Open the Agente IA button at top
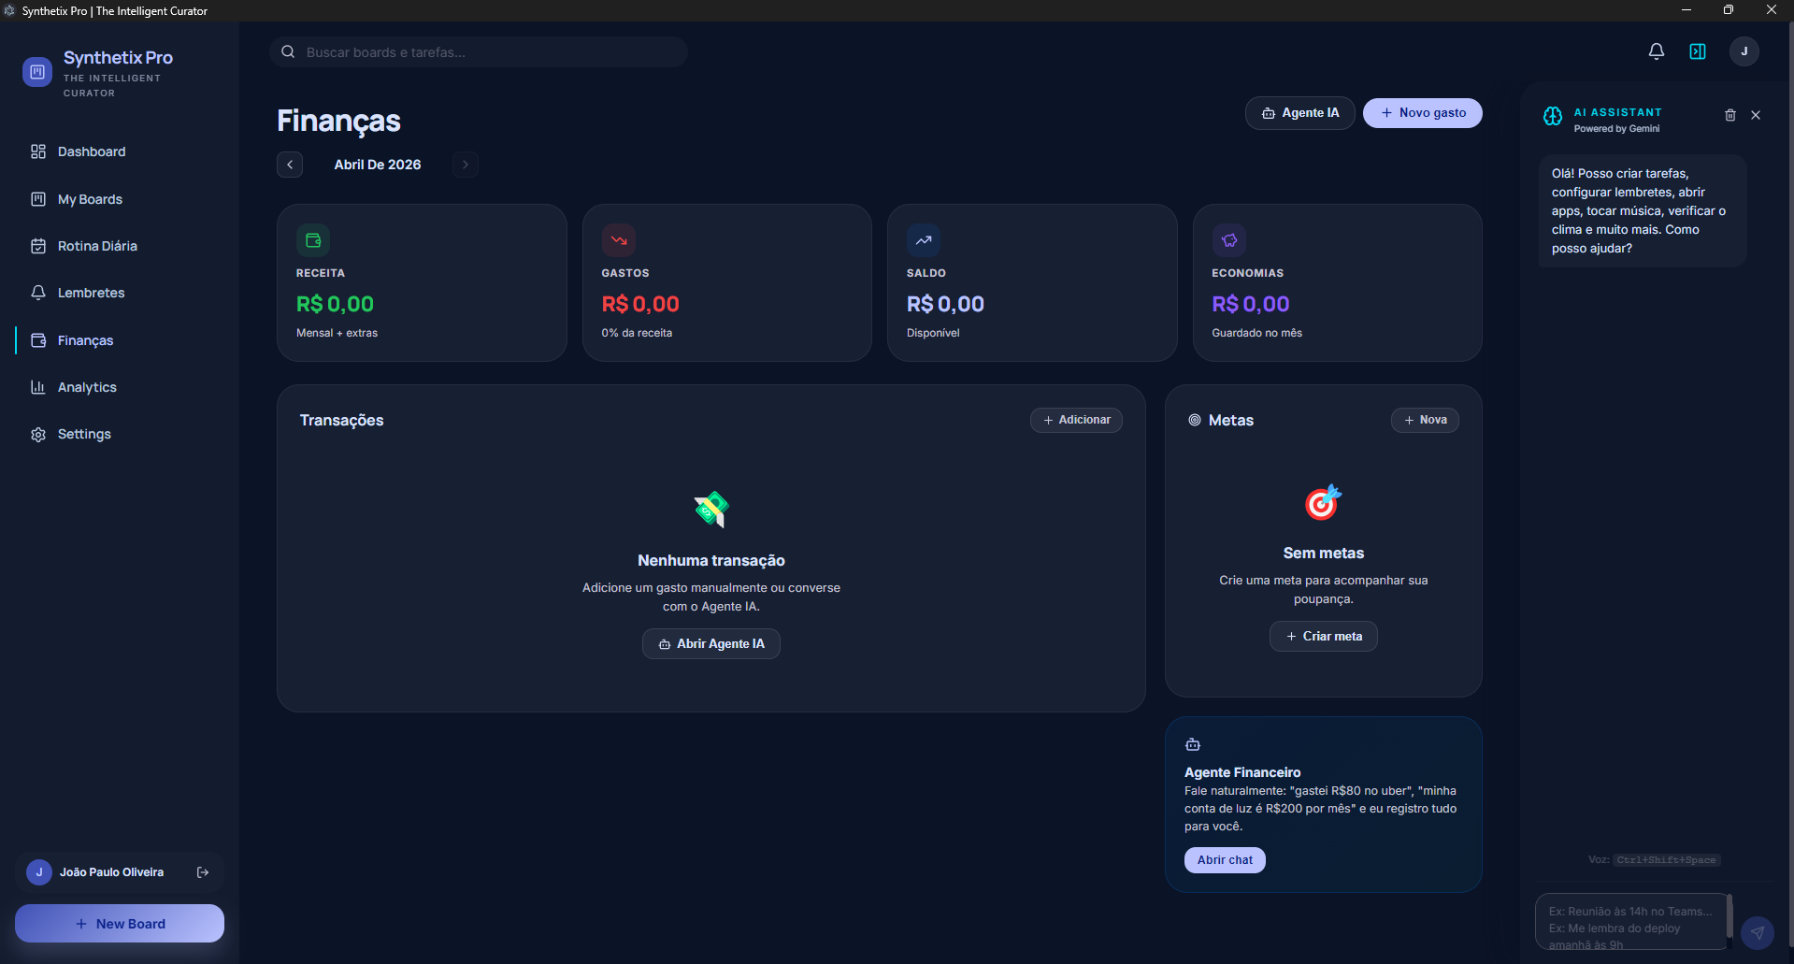 pos(1299,113)
